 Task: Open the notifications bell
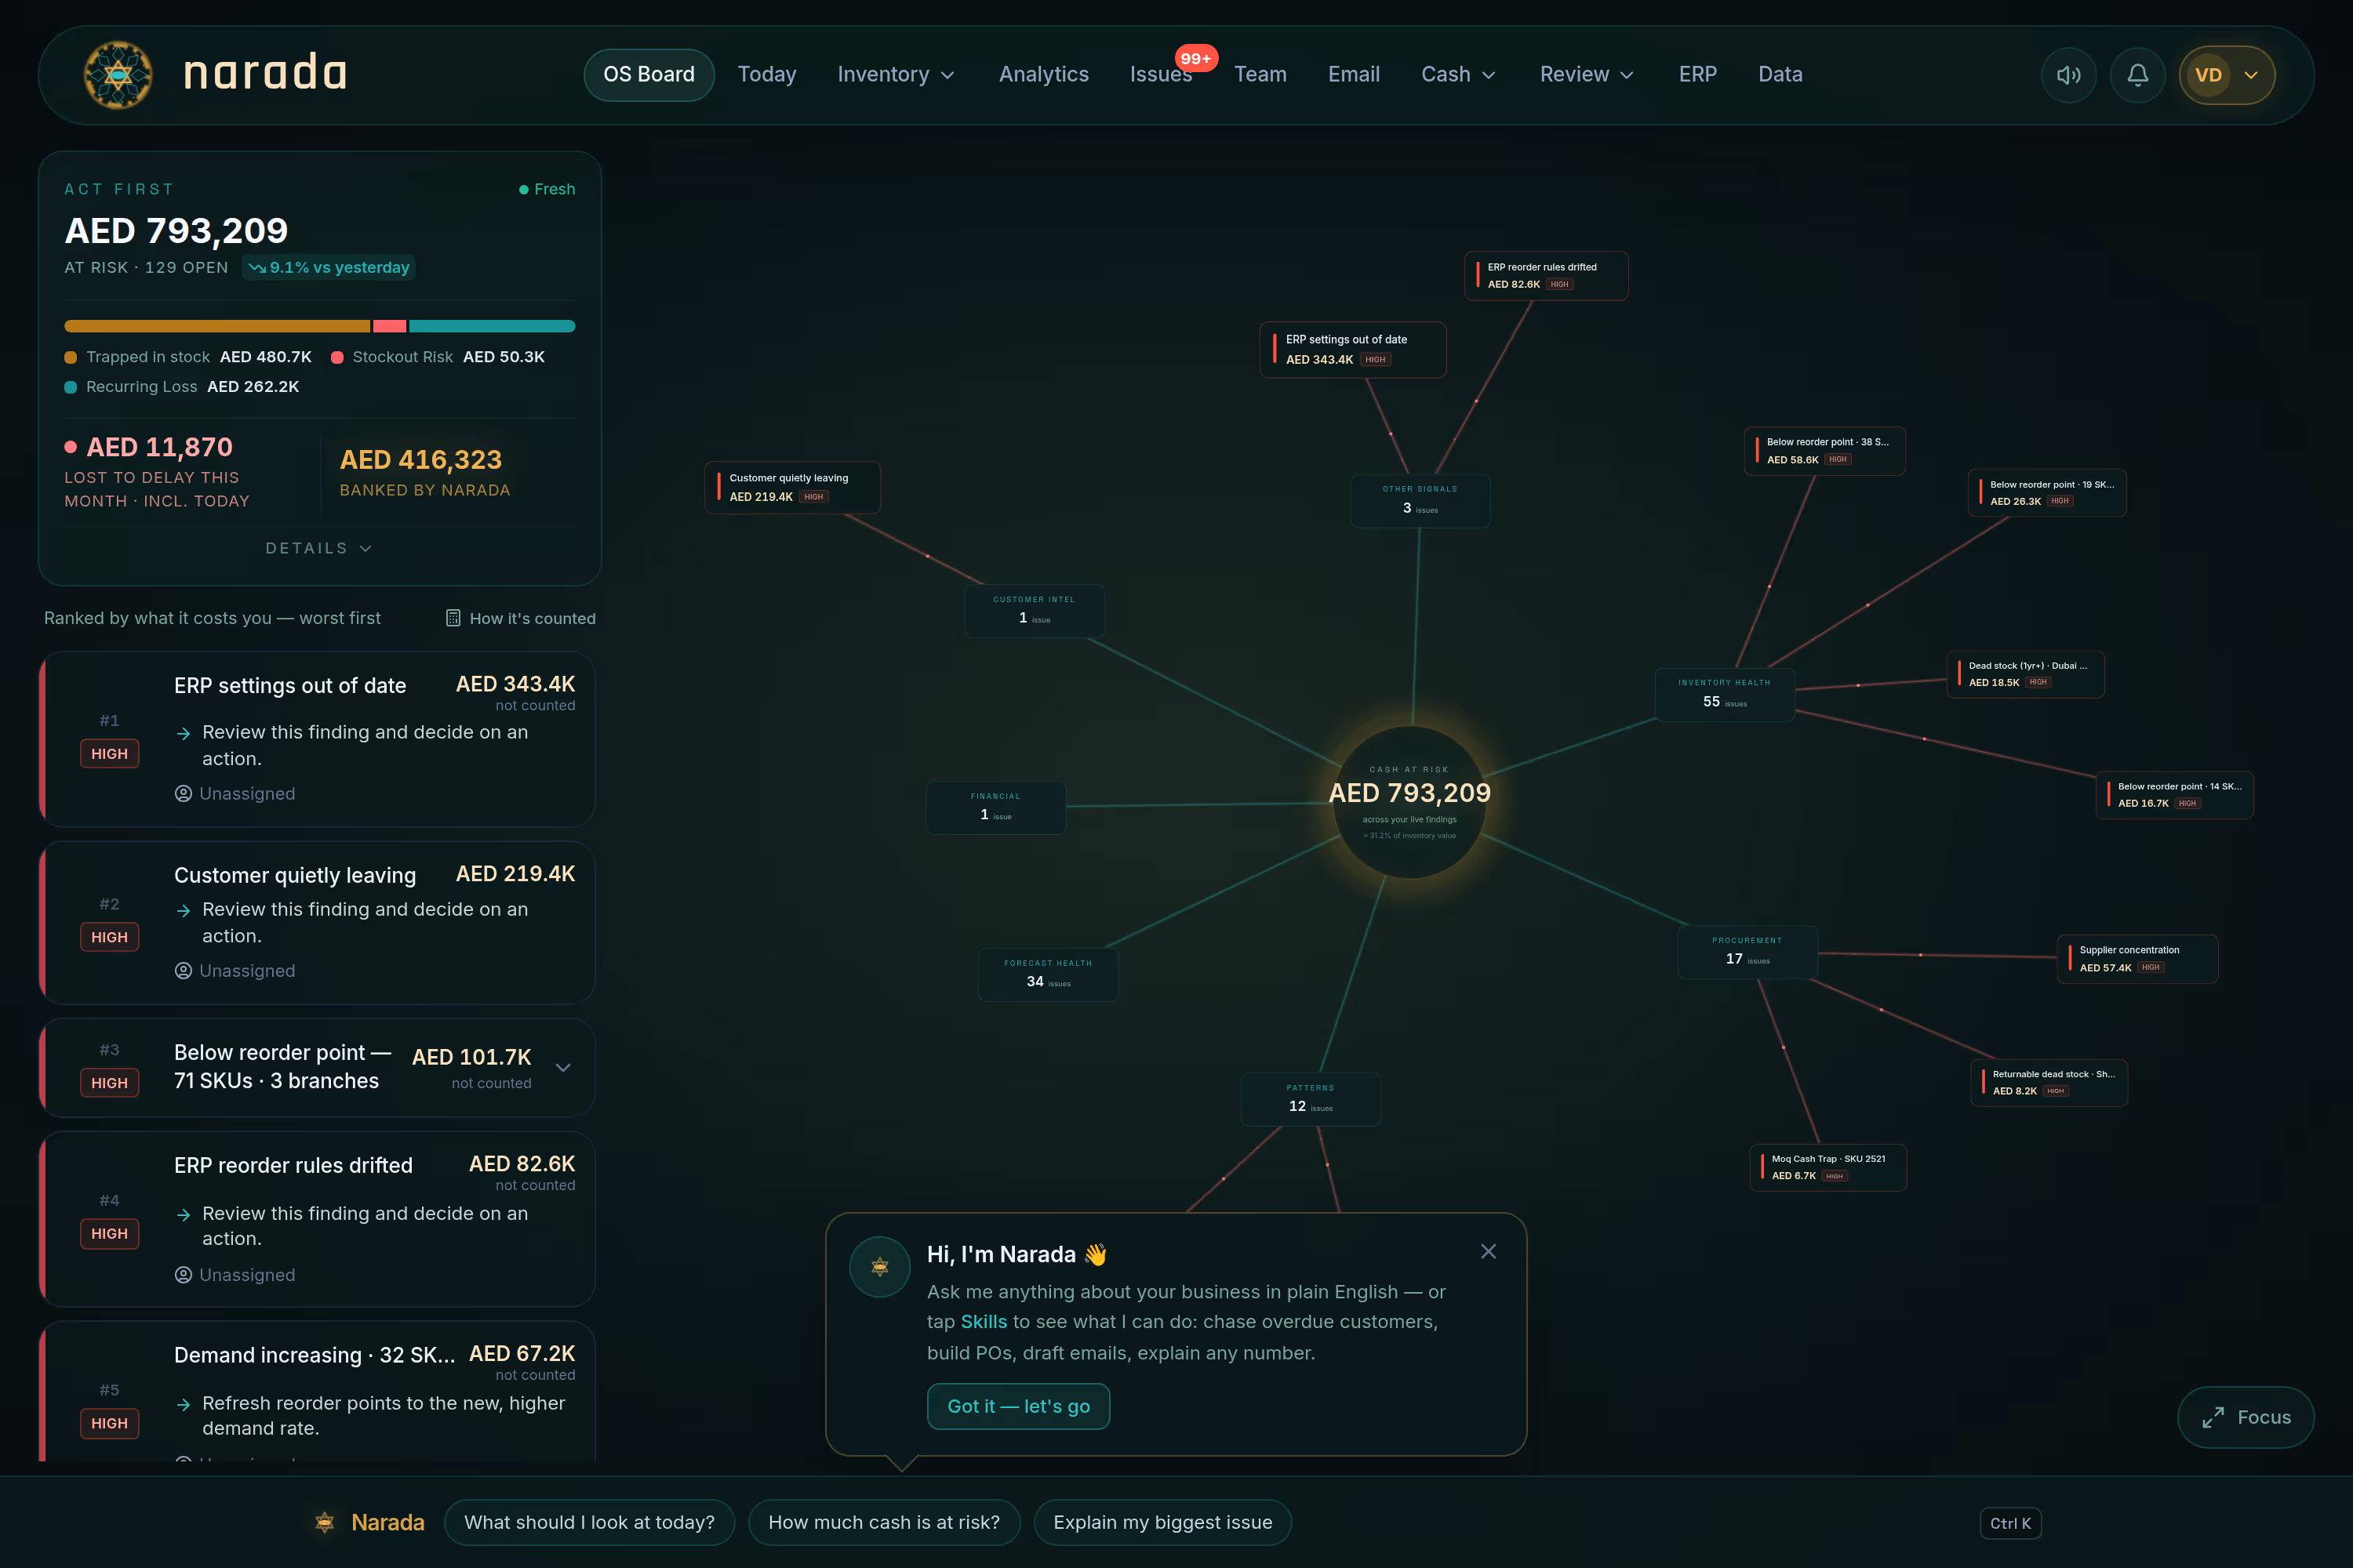(2137, 75)
